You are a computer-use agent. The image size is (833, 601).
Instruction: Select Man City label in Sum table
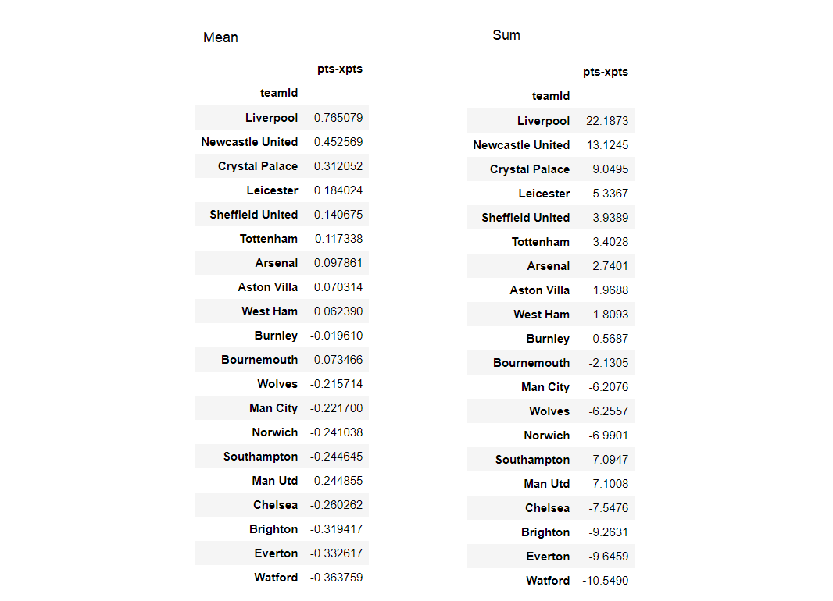pos(545,387)
